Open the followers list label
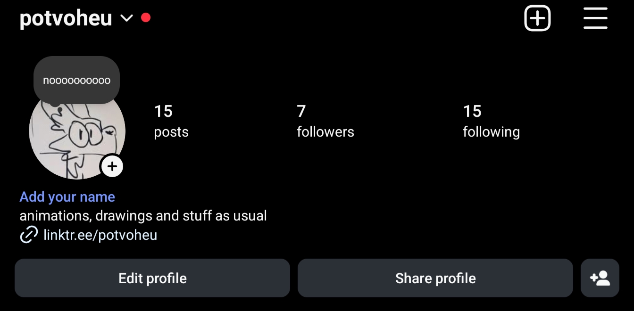634x311 pixels. point(325,132)
